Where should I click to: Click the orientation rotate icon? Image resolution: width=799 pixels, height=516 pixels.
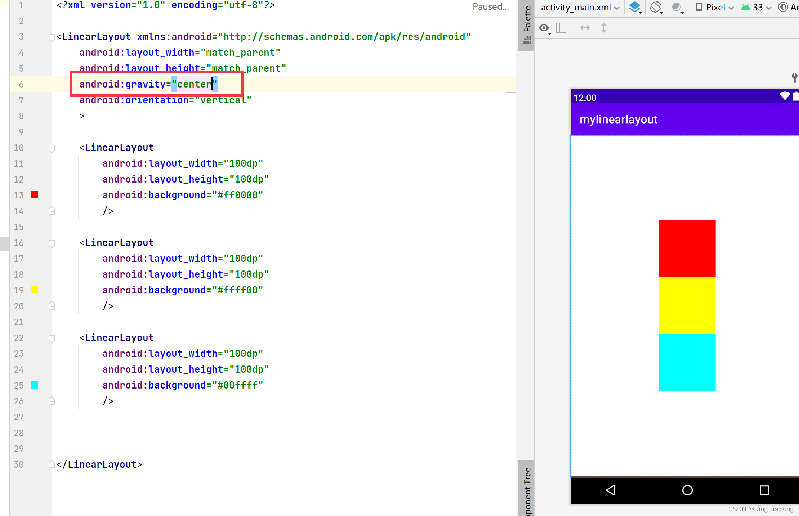[x=656, y=7]
